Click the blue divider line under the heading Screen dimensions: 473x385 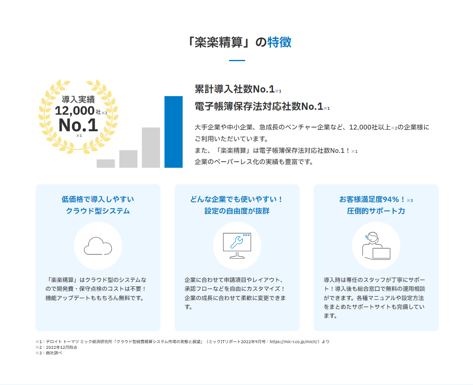[237, 61]
